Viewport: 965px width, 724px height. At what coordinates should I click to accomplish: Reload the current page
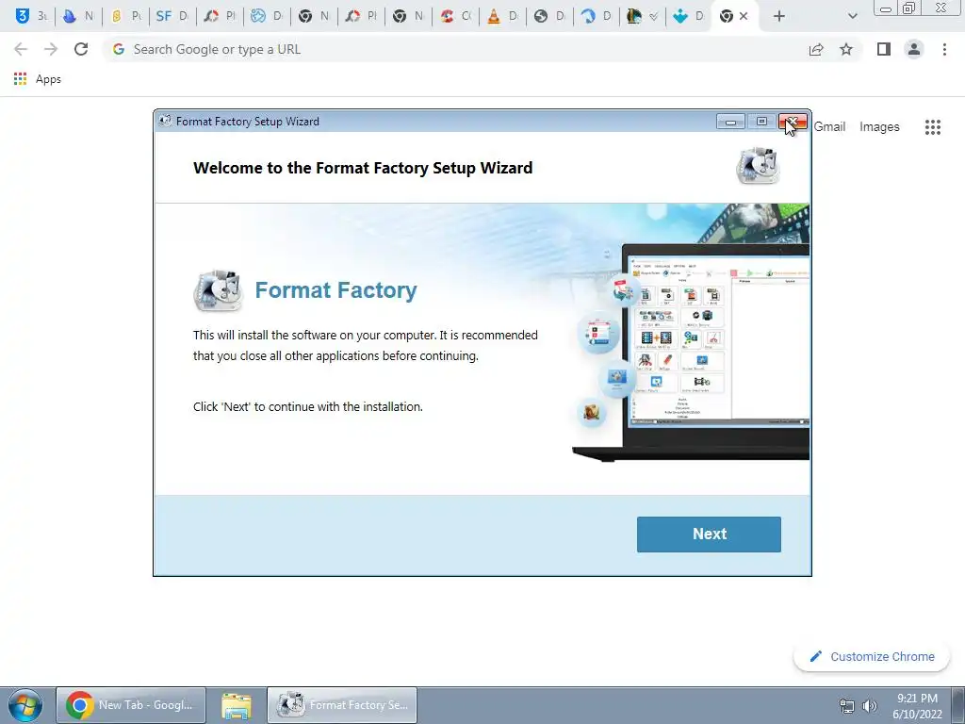click(x=81, y=49)
